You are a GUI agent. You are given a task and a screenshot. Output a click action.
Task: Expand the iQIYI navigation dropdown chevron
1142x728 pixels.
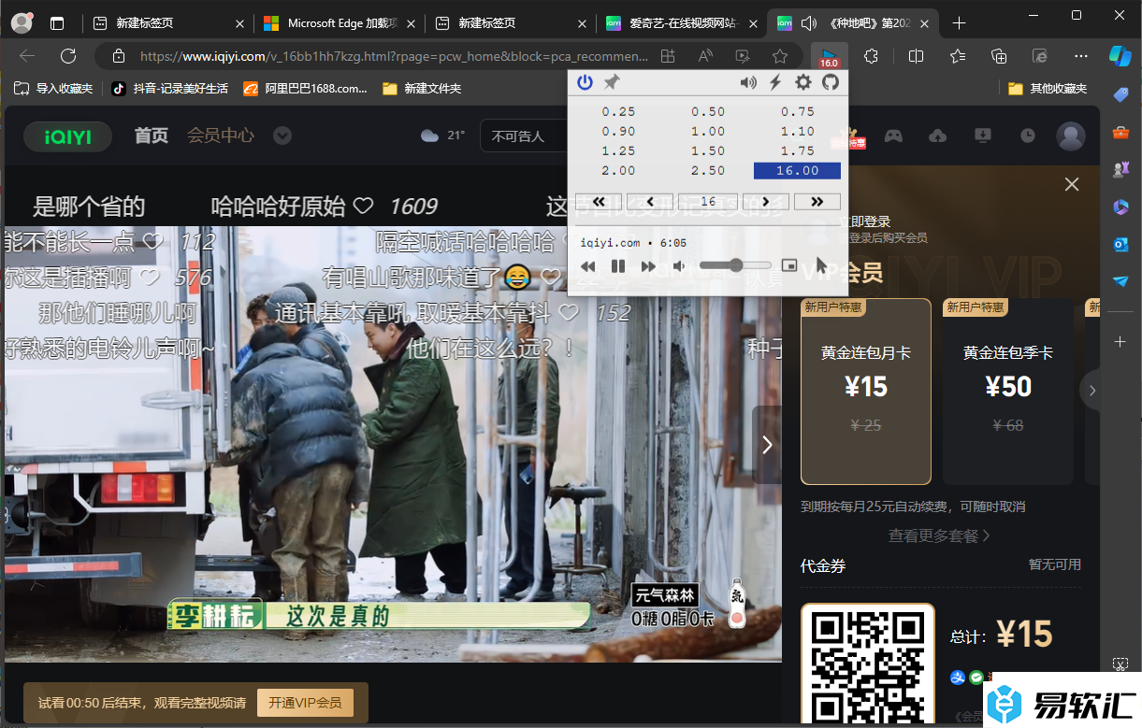pos(282,136)
